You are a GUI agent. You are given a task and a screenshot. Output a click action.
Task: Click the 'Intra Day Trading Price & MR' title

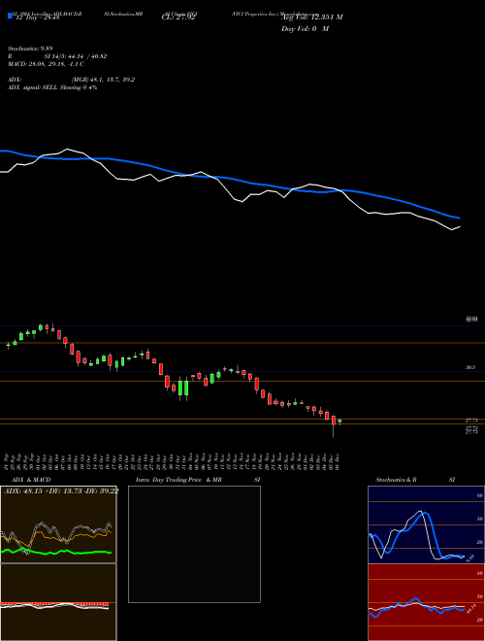[x=178, y=480]
